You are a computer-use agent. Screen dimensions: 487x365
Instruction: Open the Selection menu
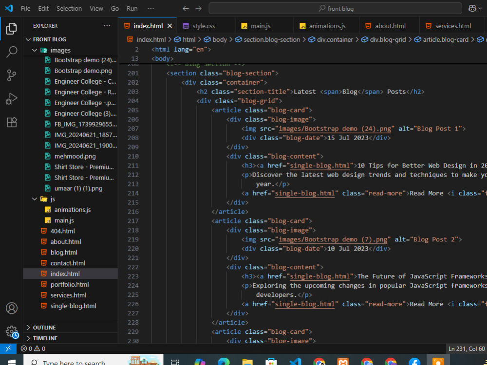(x=69, y=8)
